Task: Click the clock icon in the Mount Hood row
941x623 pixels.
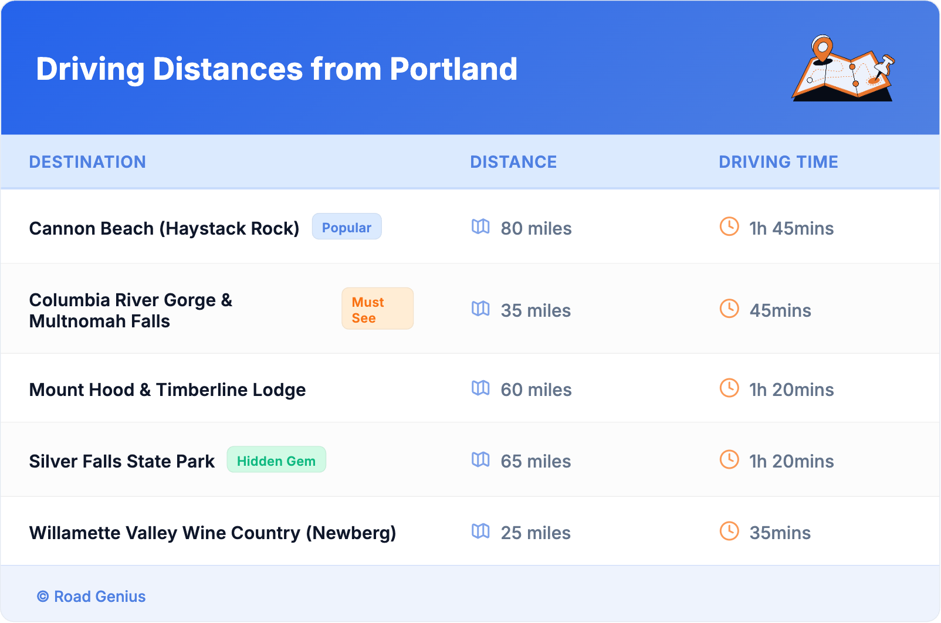Action: click(729, 388)
